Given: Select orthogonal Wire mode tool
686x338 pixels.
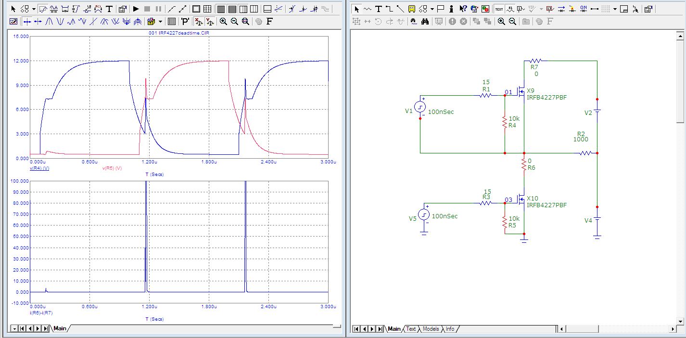Looking at the screenshot, I should pyautogui.click(x=389, y=9).
